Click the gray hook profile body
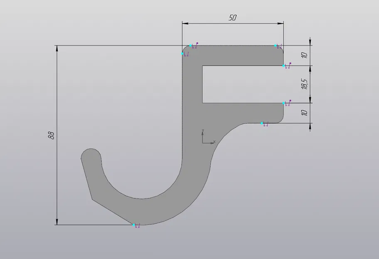379x259 pixels. [192, 135]
